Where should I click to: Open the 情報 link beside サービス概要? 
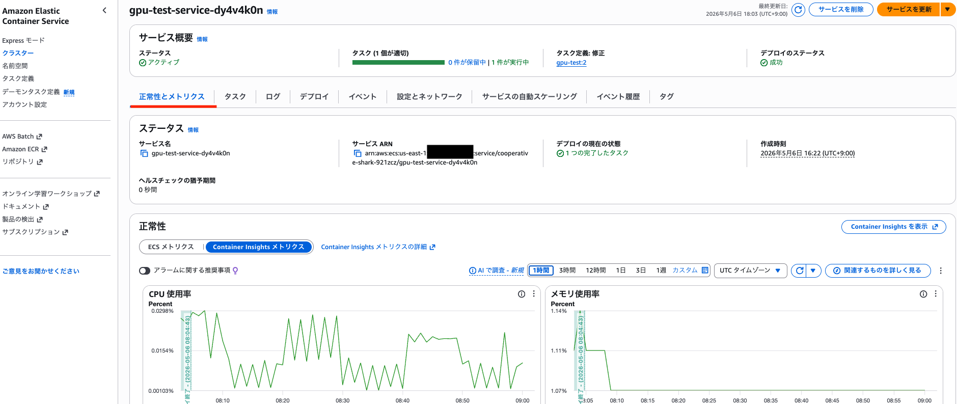tap(202, 39)
